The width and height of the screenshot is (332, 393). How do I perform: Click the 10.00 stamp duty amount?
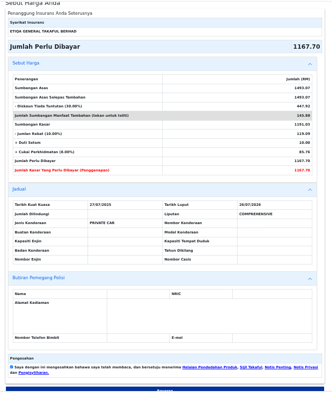pos(304,143)
